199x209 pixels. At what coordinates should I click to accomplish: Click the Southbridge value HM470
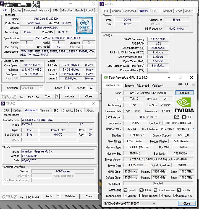tap(58, 135)
